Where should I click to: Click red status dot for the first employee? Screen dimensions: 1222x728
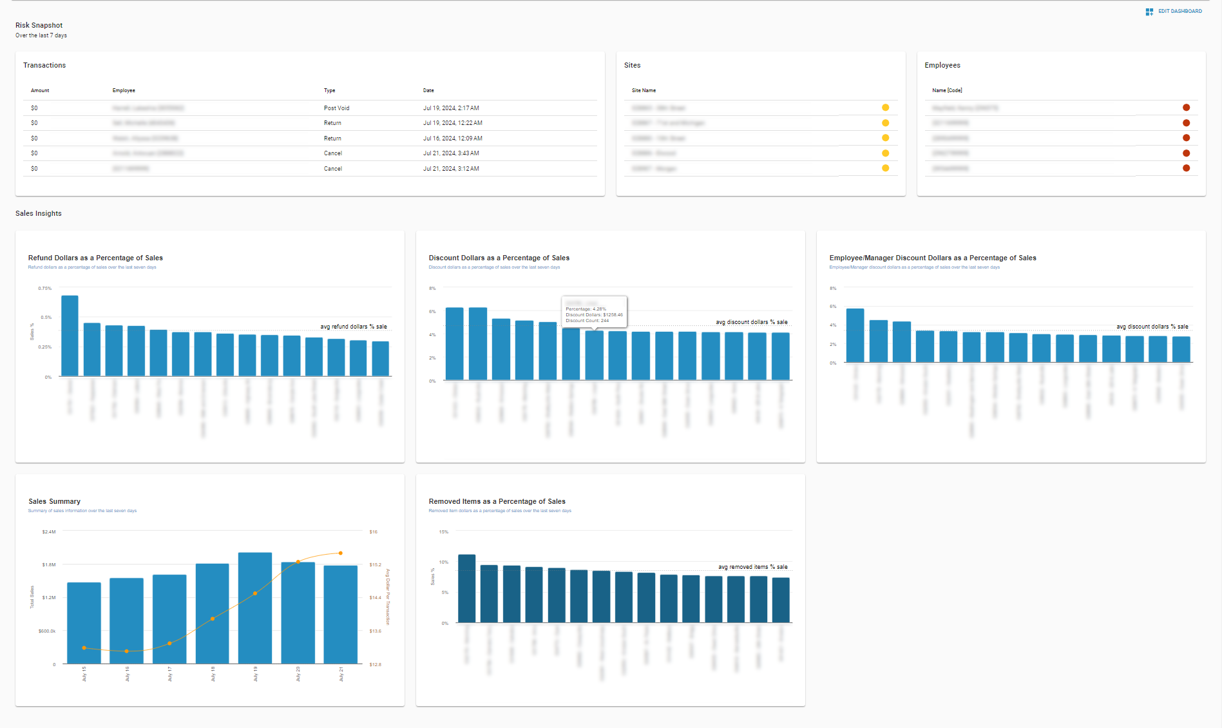tap(1187, 108)
